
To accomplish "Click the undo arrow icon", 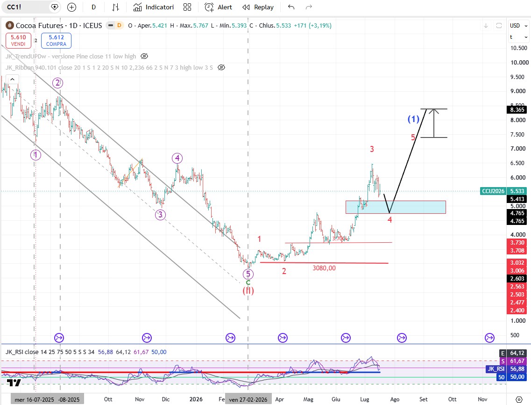I will [x=291, y=7].
